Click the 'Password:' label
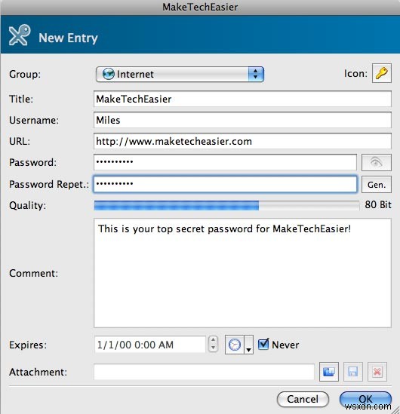This screenshot has height=414, width=400. pos(32,162)
